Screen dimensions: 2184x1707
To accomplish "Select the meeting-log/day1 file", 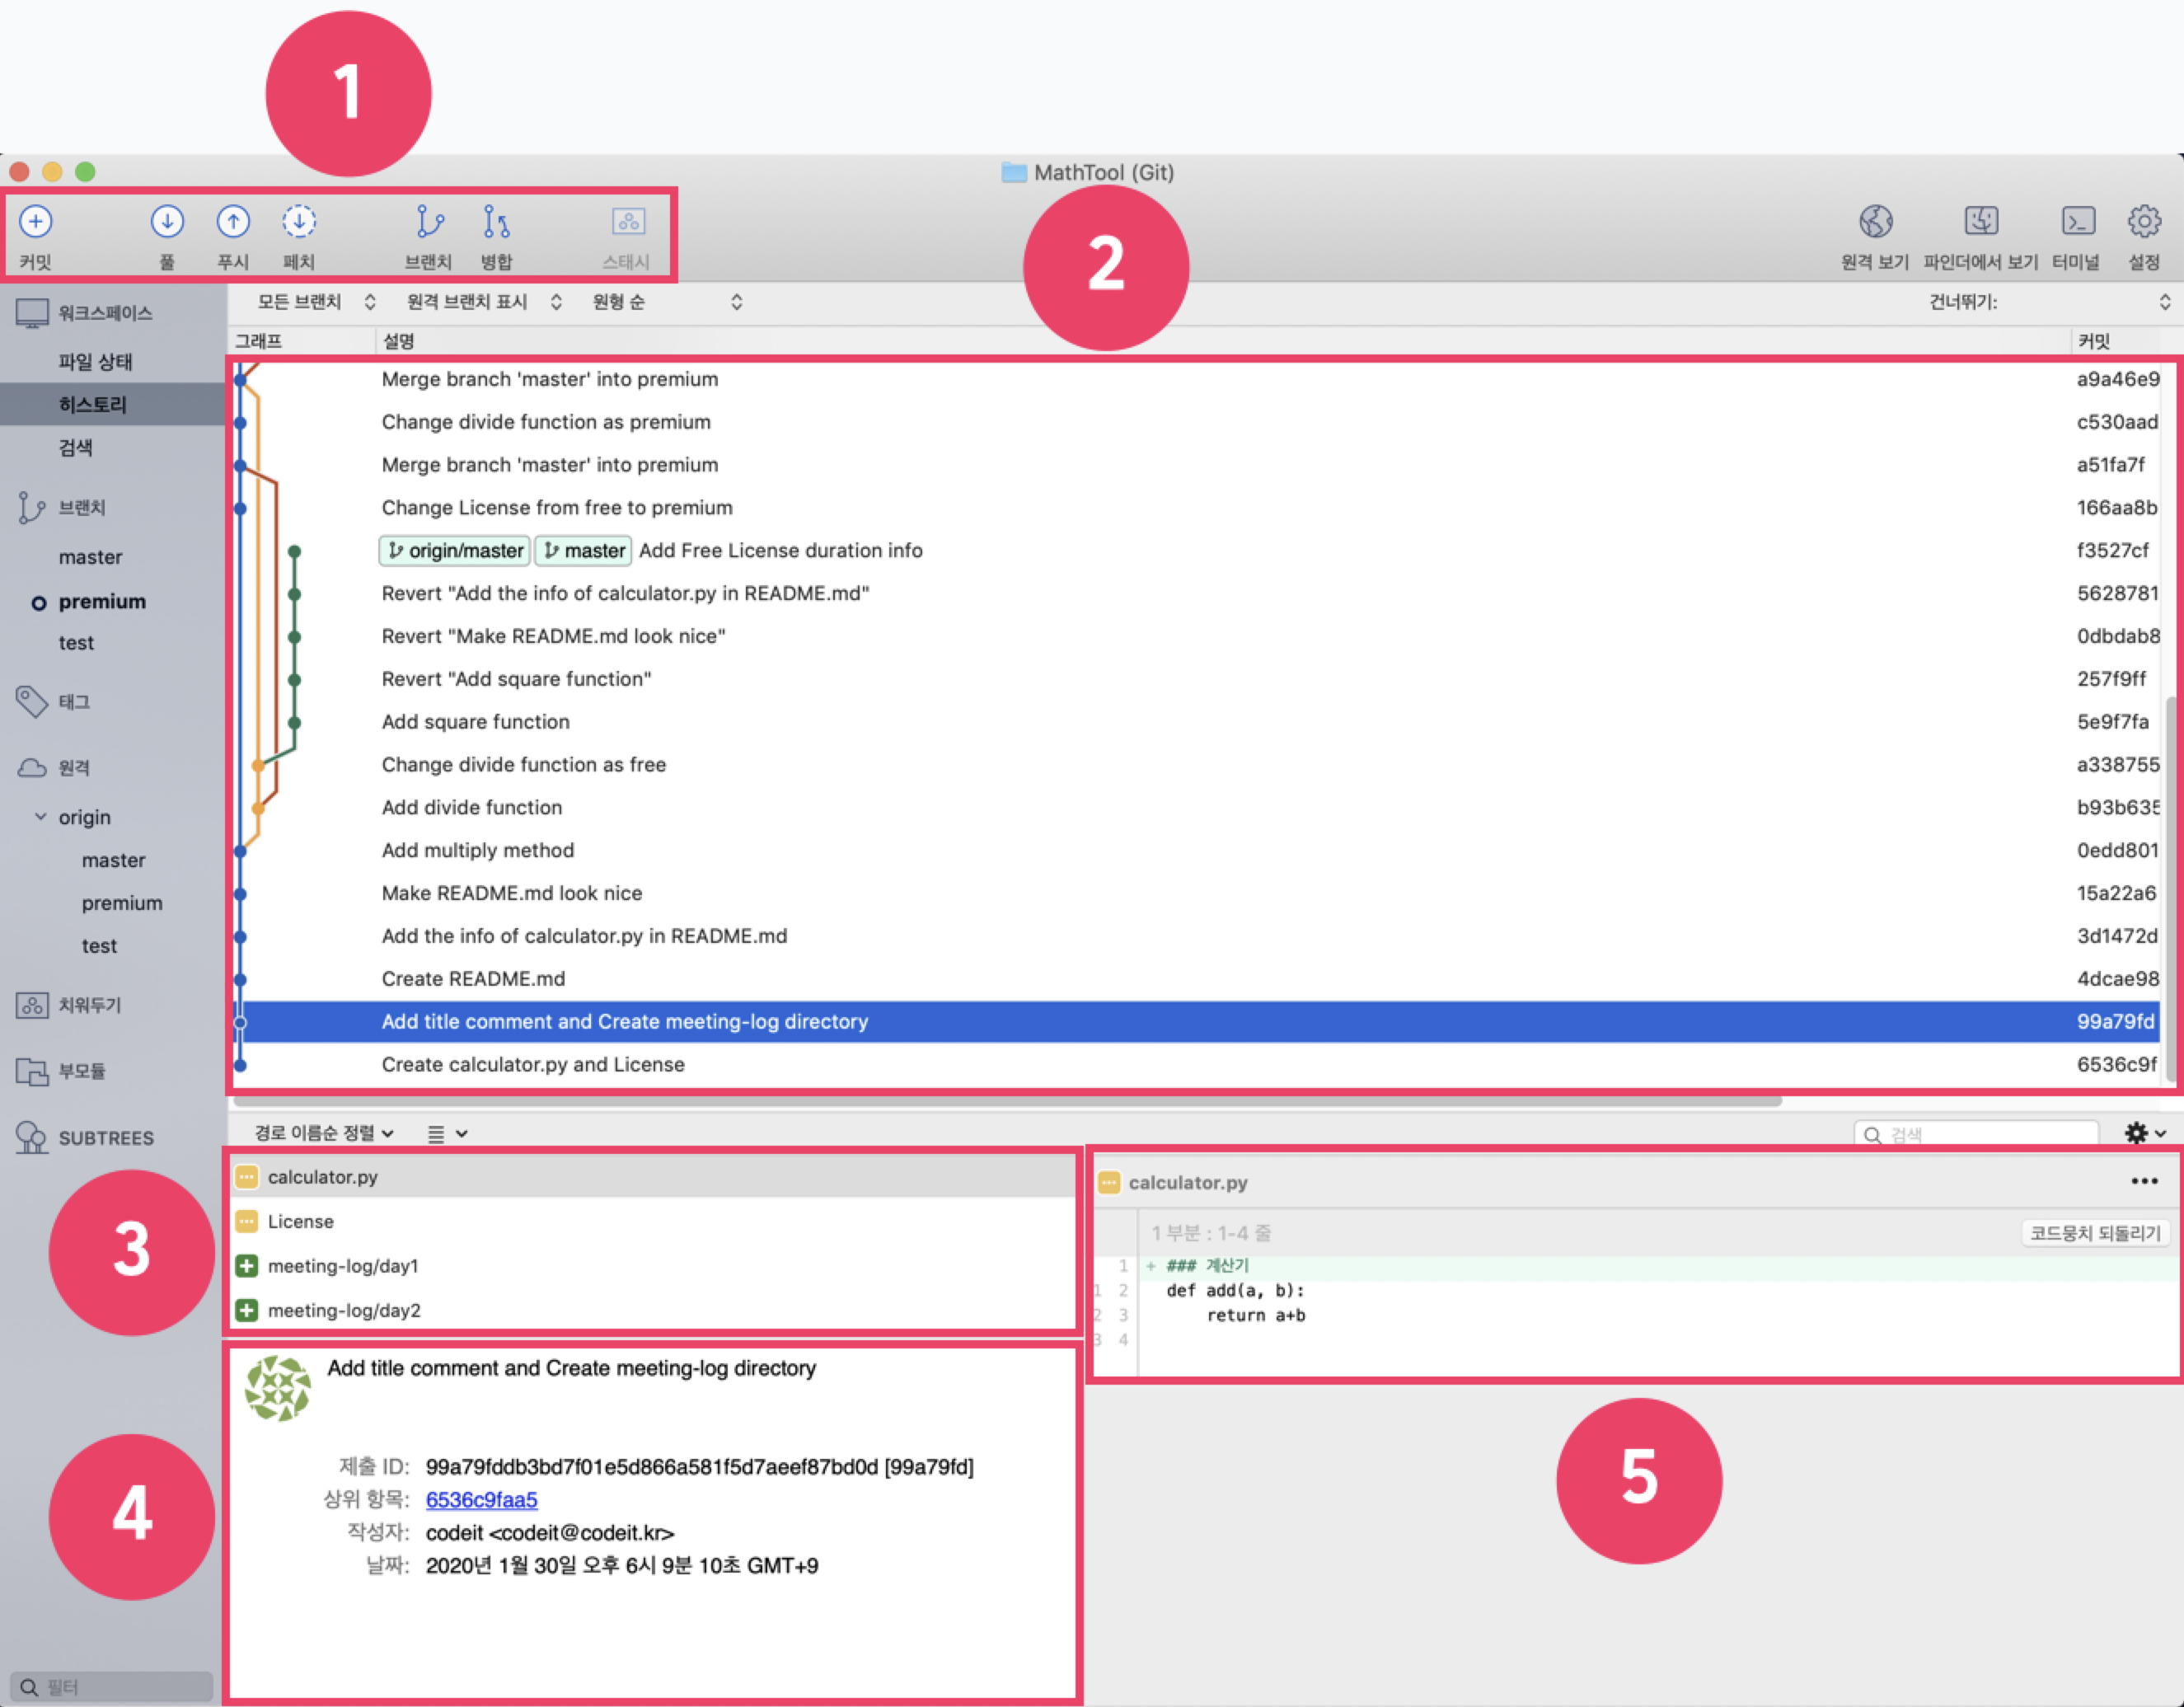I will coord(342,1266).
